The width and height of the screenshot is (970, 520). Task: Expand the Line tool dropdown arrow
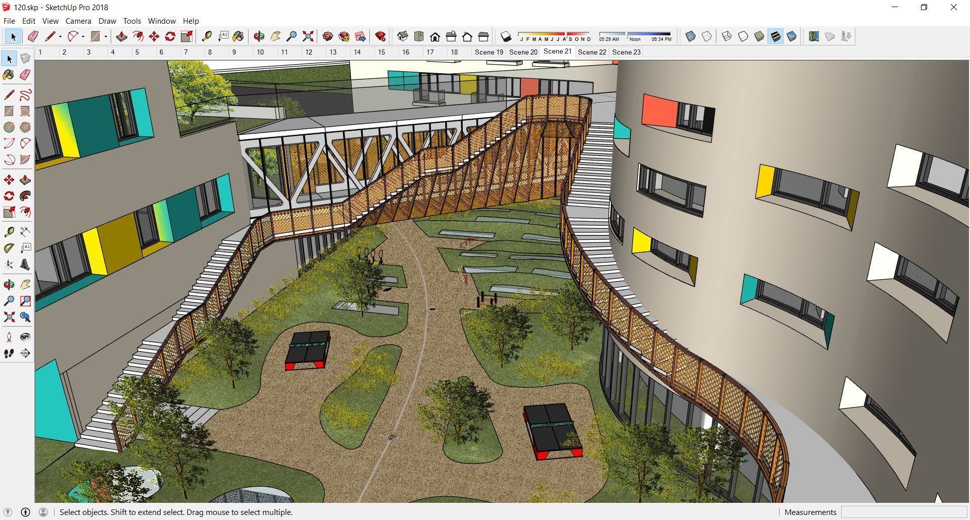coord(60,36)
